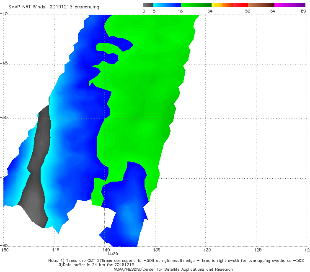Click the color bar label "50"
Screen dimensions: 310x272
pyautogui.click(x=248, y=11)
